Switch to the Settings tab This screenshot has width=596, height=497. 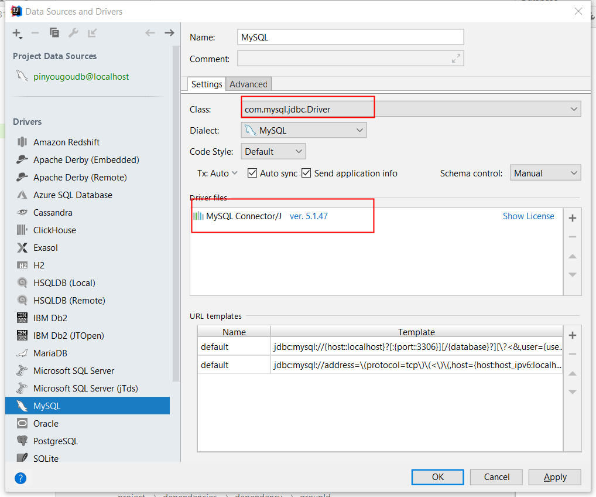(x=207, y=84)
